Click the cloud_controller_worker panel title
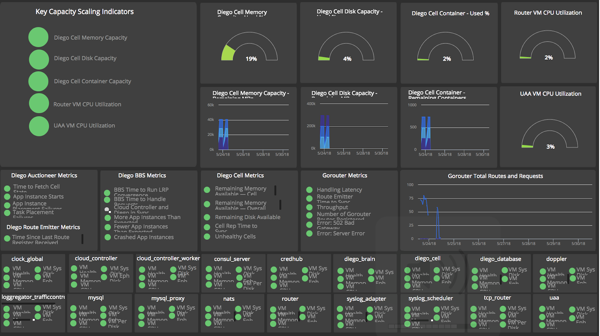The image size is (600, 336). coord(168,258)
